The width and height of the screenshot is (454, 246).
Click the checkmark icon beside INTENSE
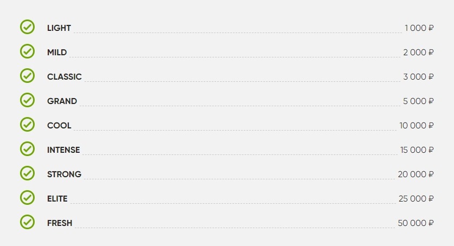click(x=27, y=148)
